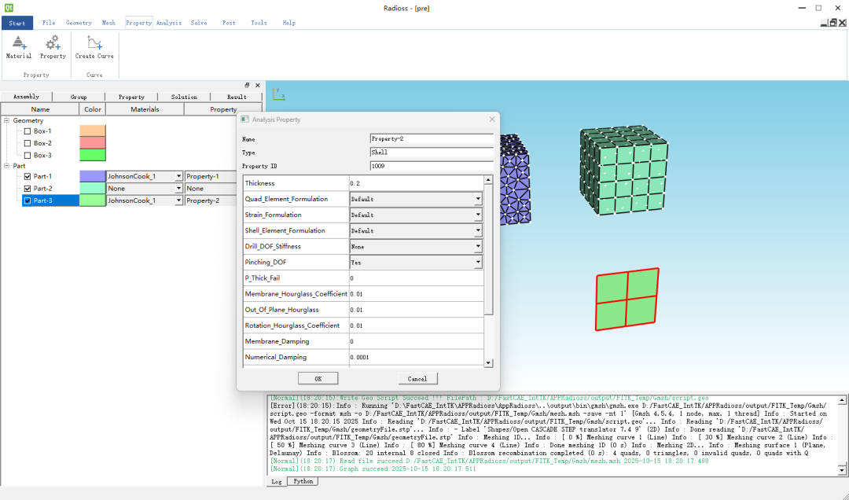Open the Help menu
Screen dimensions: 849x500
coord(289,23)
